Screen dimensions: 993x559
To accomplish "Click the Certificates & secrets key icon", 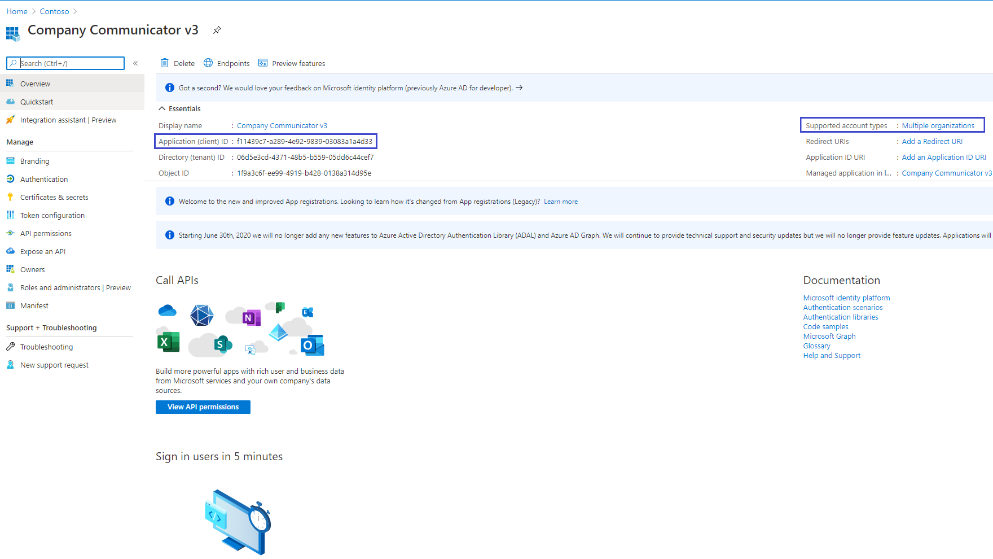I will pyautogui.click(x=10, y=197).
